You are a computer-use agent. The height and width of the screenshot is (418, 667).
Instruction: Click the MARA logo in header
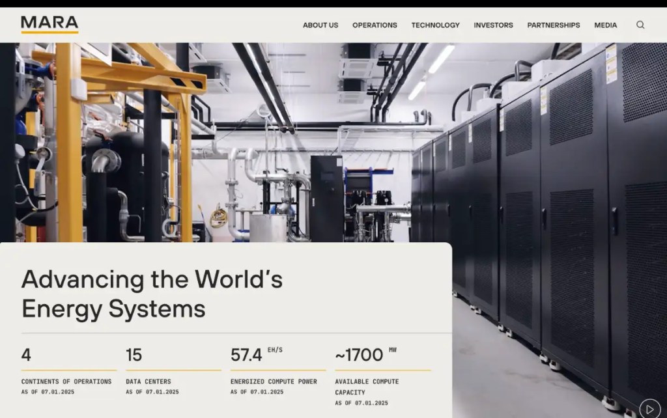50,24
